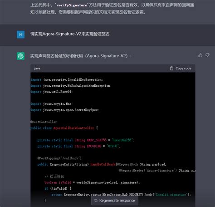
Task: Click the HMAC_SHA256 constant line
Action: [86, 140]
